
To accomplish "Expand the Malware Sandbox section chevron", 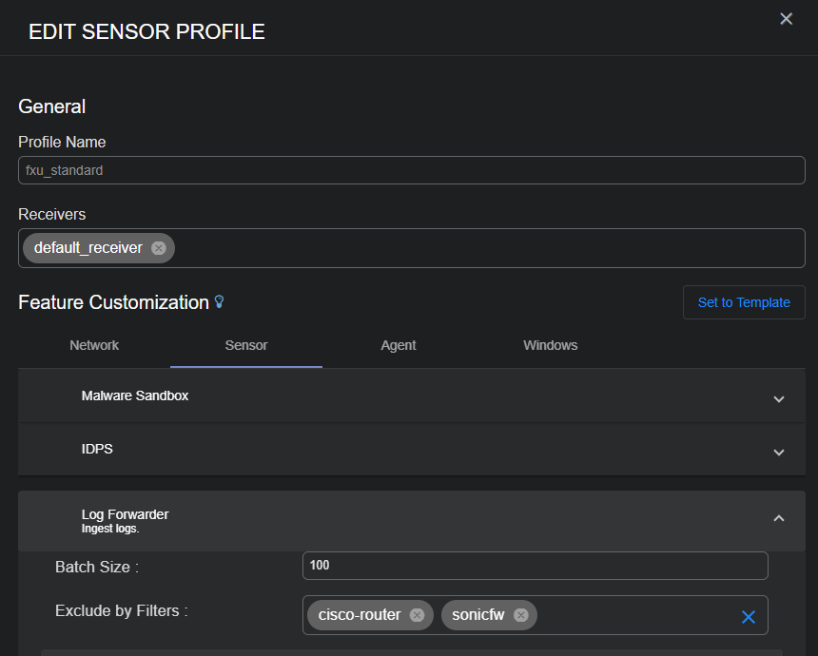I will (778, 398).
